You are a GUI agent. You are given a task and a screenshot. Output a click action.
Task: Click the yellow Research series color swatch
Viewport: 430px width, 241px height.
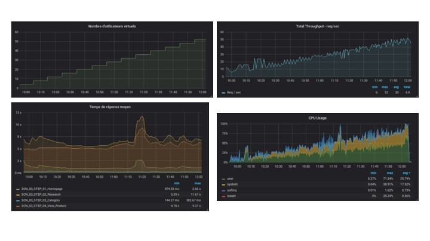point(18,195)
